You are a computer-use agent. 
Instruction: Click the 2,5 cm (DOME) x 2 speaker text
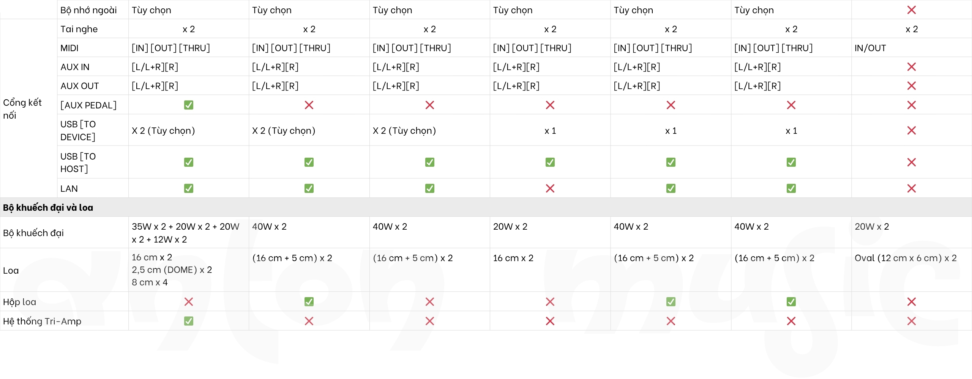tap(172, 270)
